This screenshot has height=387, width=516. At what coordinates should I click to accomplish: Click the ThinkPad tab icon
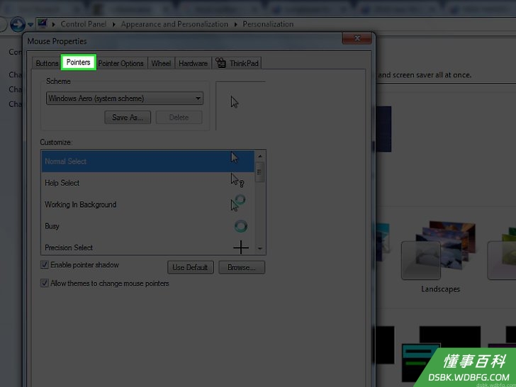[221, 62]
